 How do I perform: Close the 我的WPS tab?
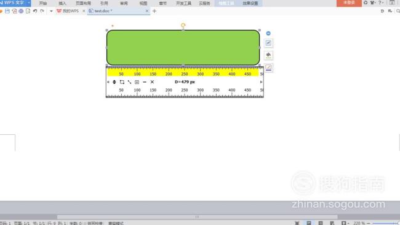pos(84,11)
